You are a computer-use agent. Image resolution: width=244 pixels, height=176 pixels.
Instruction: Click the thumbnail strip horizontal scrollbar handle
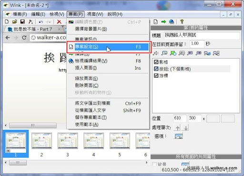(x=18, y=163)
